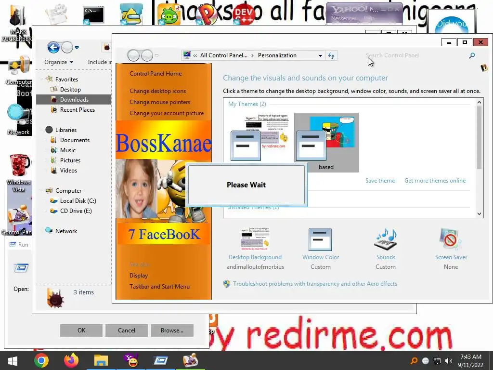Viewport: 493px width, 370px height.
Task: Select Downloads in the Favorites list
Action: tap(74, 99)
